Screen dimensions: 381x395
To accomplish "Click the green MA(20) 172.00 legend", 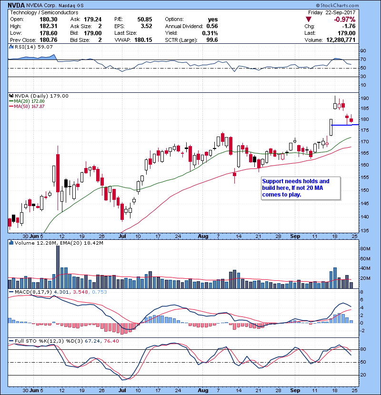I will (x=27, y=101).
